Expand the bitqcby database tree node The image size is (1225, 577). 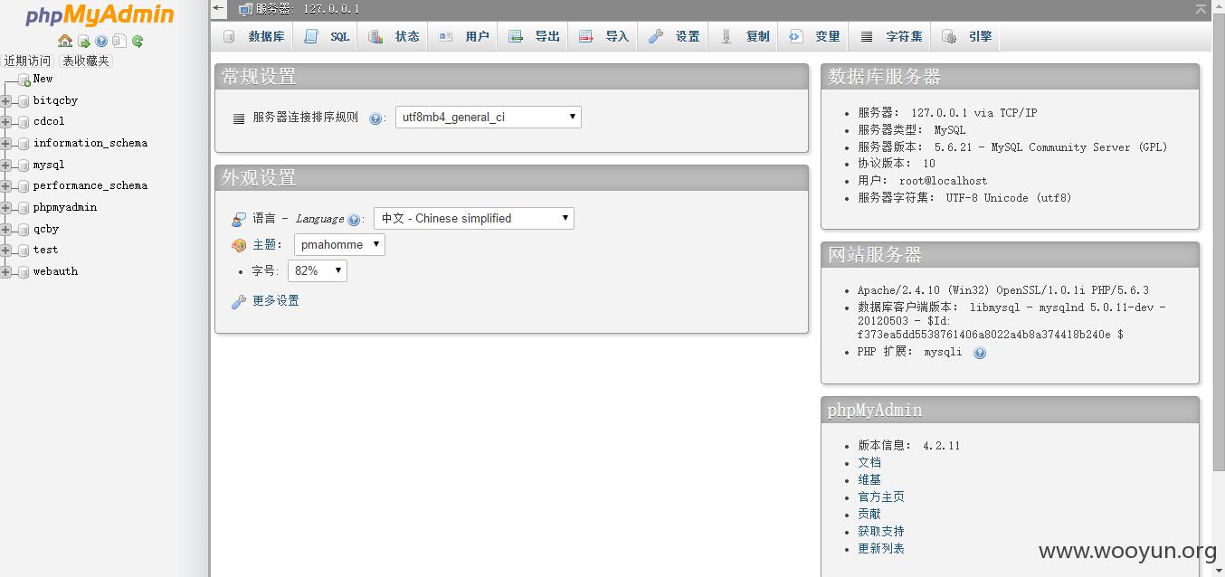tap(5, 100)
